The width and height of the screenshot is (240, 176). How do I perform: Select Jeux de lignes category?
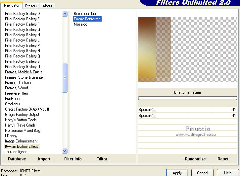click(x=16, y=152)
